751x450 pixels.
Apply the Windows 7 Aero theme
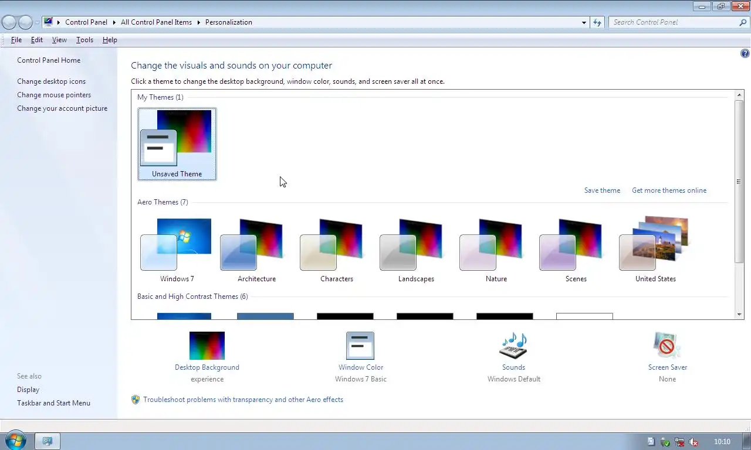(x=177, y=250)
